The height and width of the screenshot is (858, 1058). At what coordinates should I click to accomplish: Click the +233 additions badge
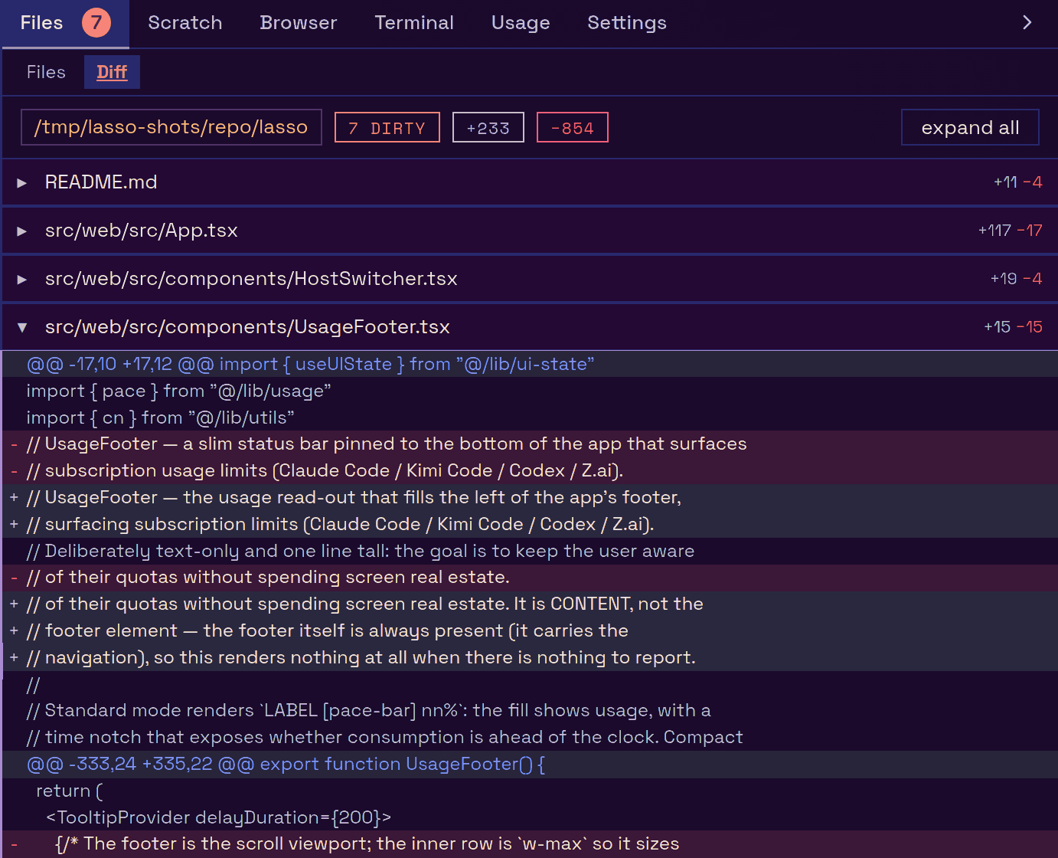[488, 127]
